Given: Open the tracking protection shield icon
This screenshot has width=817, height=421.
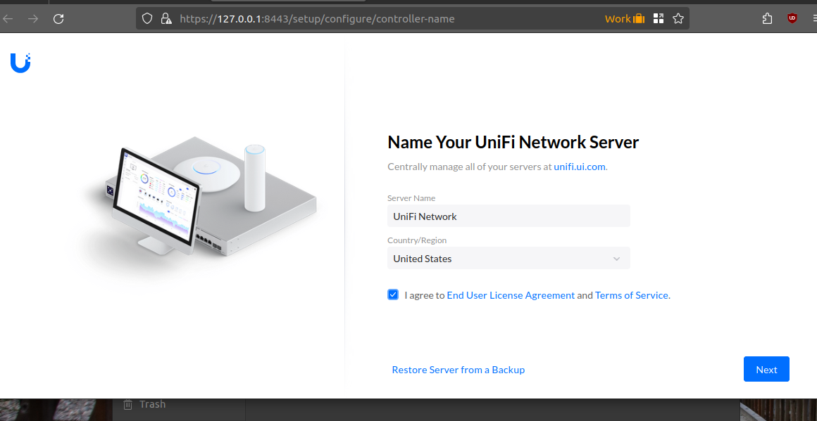Looking at the screenshot, I should (x=147, y=19).
